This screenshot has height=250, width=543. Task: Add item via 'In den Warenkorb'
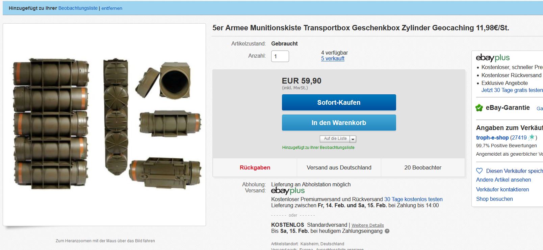pos(339,123)
